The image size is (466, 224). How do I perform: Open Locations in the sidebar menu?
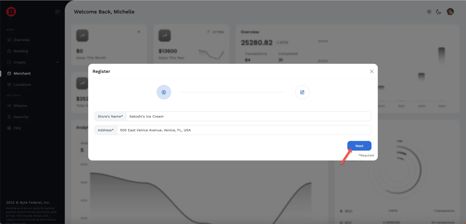[22, 85]
